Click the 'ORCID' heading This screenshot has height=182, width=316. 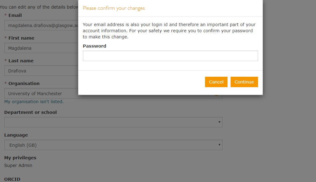(x=12, y=179)
